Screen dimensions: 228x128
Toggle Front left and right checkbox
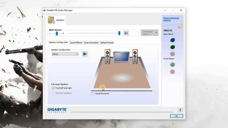pos(53,88)
